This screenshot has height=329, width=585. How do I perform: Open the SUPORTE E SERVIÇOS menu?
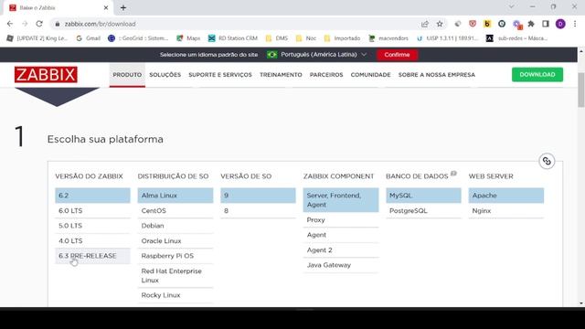click(x=220, y=75)
